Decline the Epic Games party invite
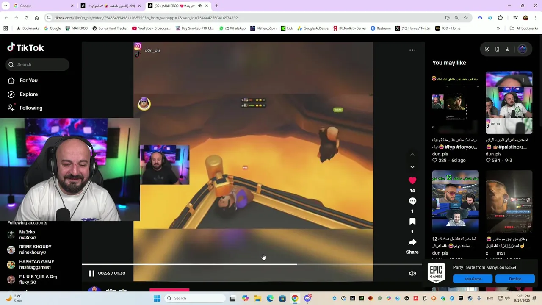 [515, 279]
